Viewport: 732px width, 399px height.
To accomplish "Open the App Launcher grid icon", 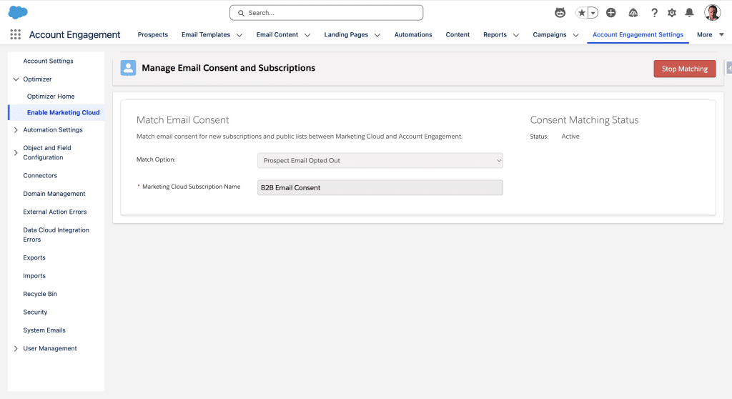I will 16,34.
